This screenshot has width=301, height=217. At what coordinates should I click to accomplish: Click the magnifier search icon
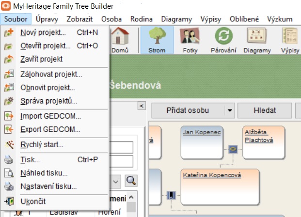click(x=130, y=181)
